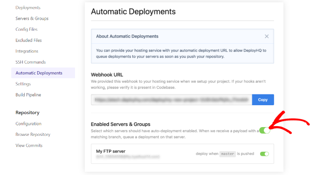The image size is (317, 175).
Task: Toggle auto-deployment for Enabled Servers & Groups
Action: click(x=265, y=130)
